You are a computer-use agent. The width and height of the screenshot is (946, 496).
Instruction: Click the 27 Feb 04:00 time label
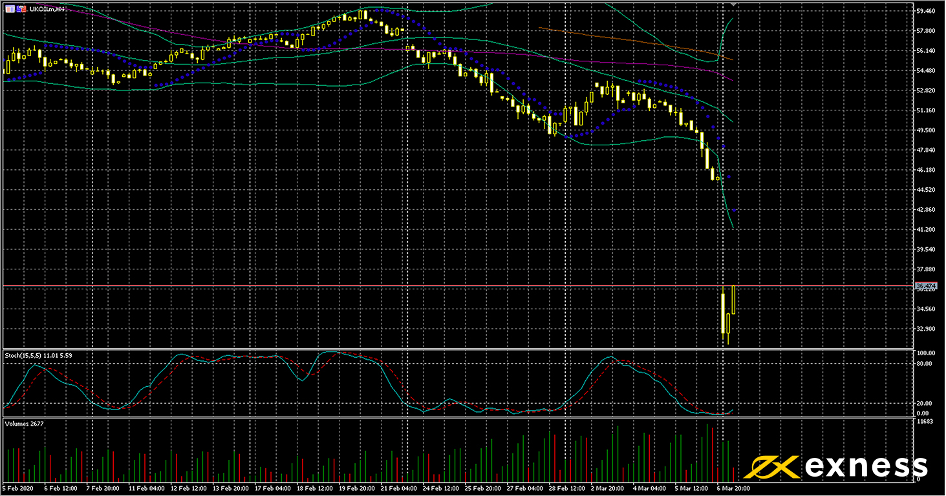pyautogui.click(x=526, y=489)
